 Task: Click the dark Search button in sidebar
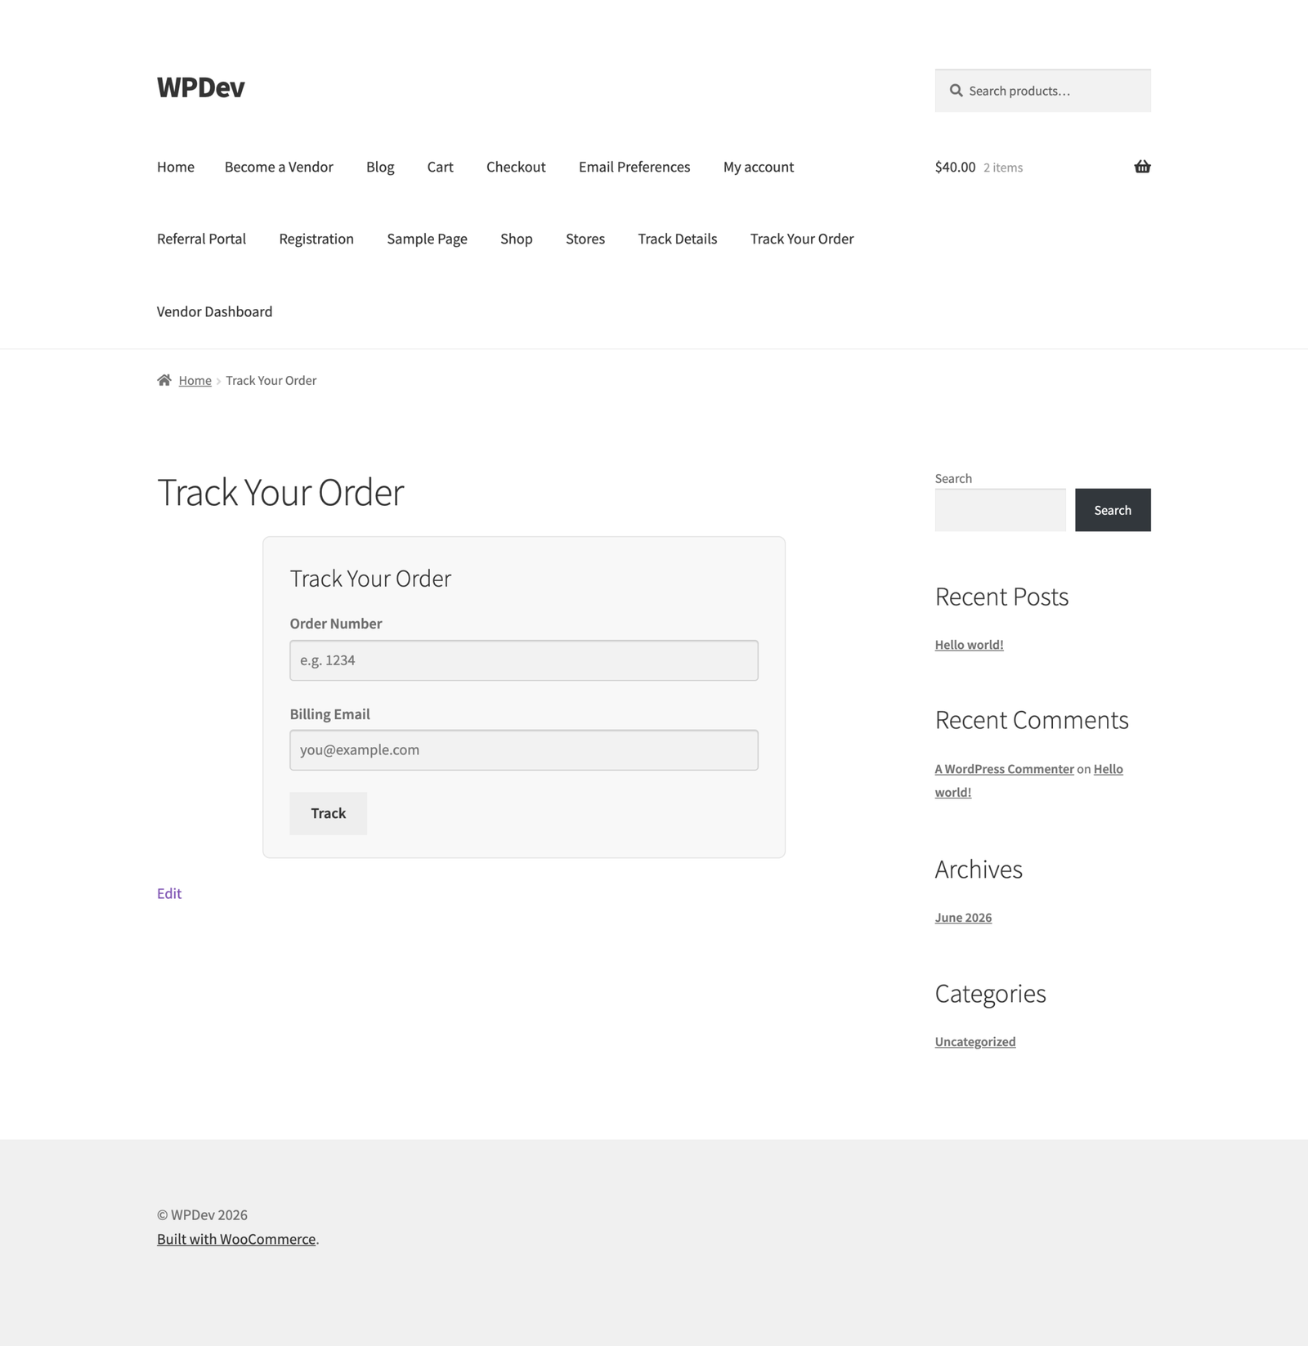pos(1113,510)
